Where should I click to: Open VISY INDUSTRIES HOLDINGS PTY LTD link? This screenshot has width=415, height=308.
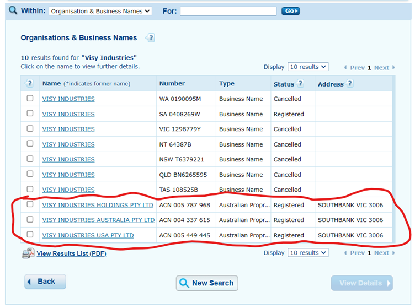(x=98, y=206)
